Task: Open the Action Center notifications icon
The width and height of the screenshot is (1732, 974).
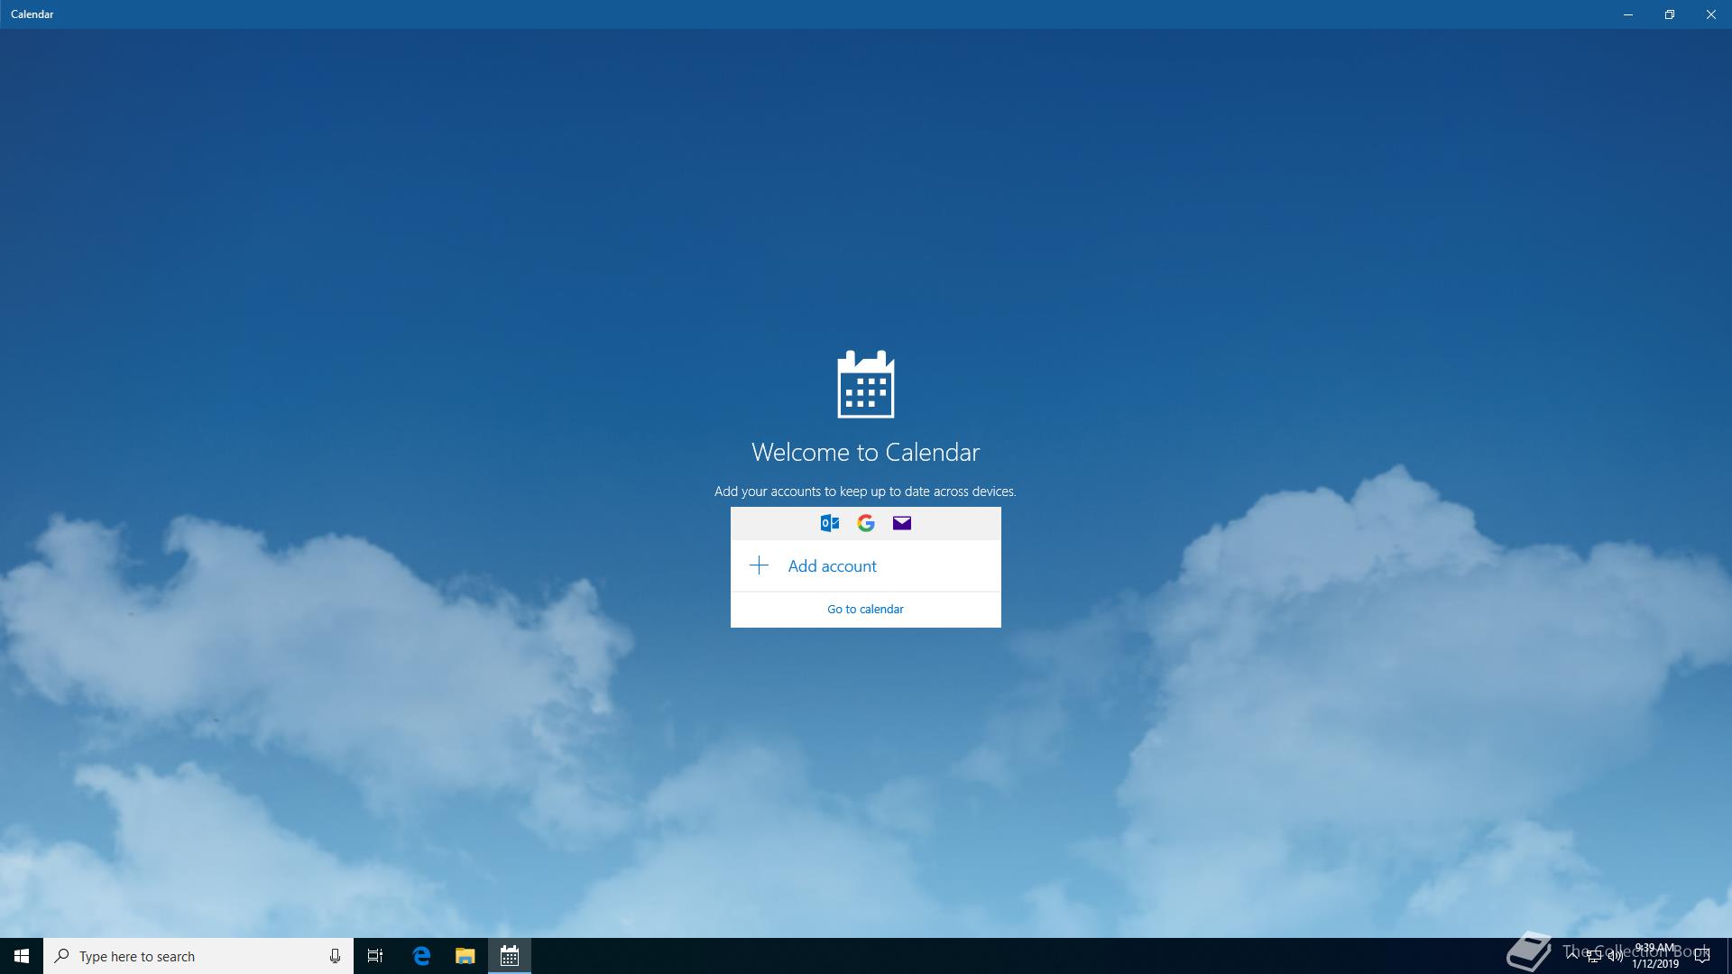Action: (x=1702, y=956)
